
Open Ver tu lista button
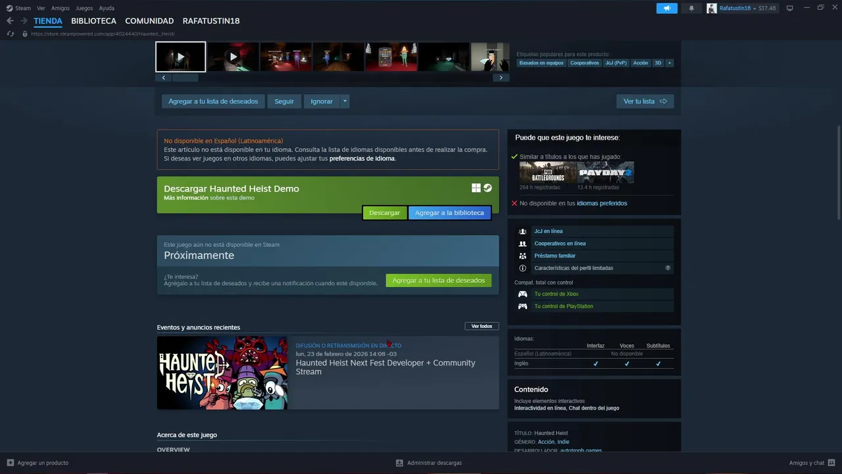point(645,101)
